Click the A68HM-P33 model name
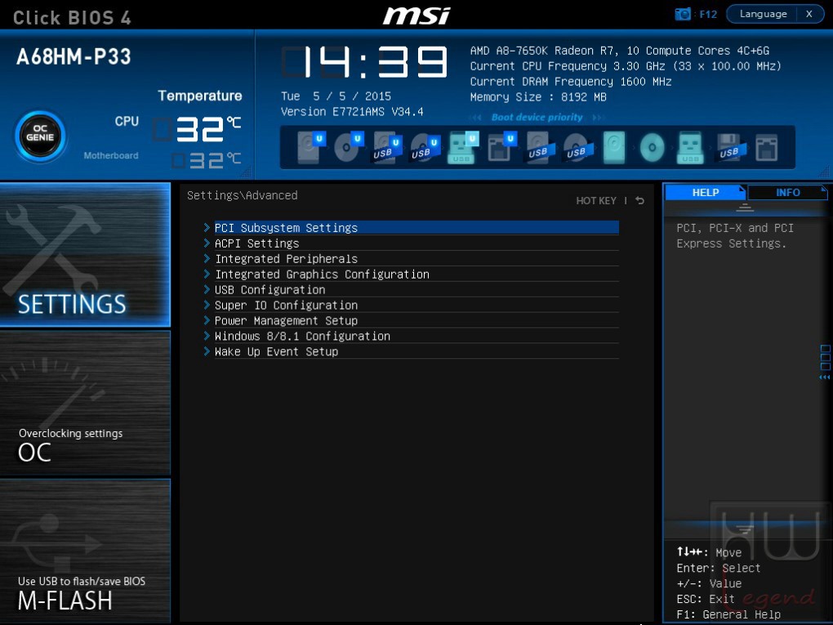833x625 pixels. (73, 57)
